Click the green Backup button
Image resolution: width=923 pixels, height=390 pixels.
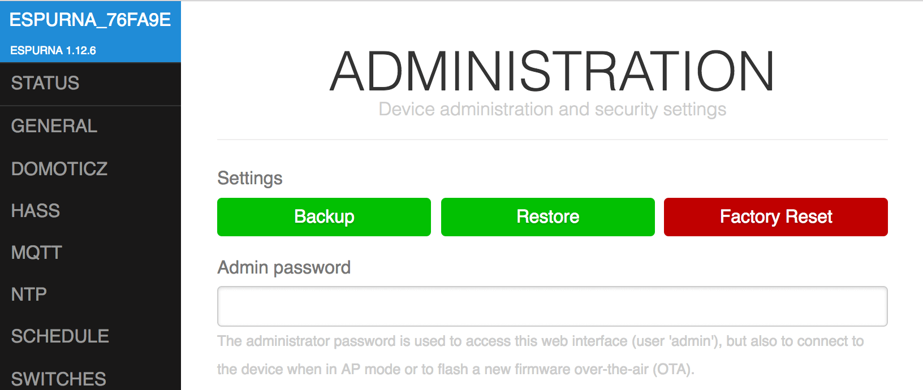[324, 217]
